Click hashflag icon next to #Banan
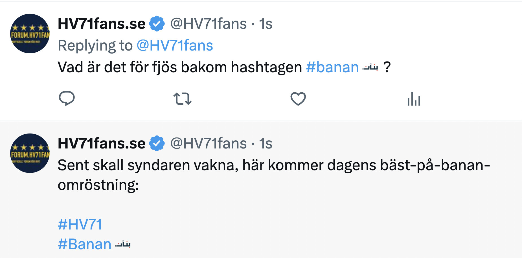This screenshot has height=258, width=522. click(x=123, y=244)
